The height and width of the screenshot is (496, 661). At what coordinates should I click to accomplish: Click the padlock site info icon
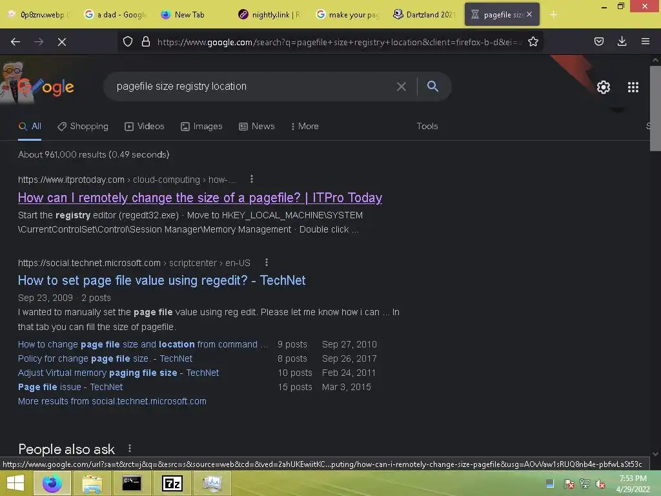146,42
